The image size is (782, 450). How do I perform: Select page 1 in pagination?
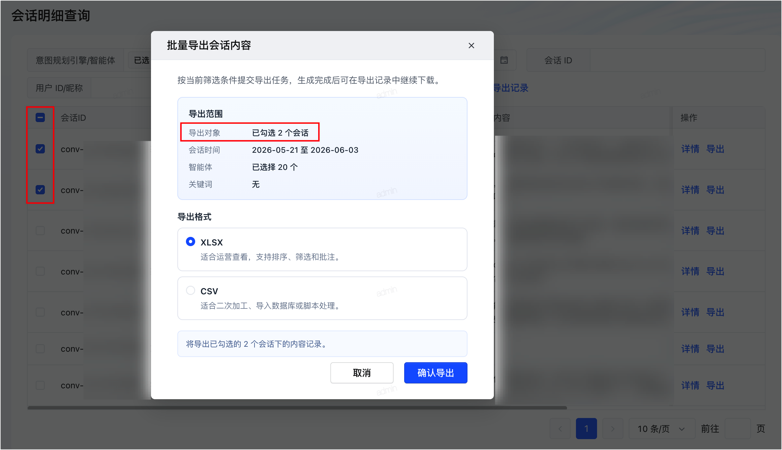click(586, 429)
